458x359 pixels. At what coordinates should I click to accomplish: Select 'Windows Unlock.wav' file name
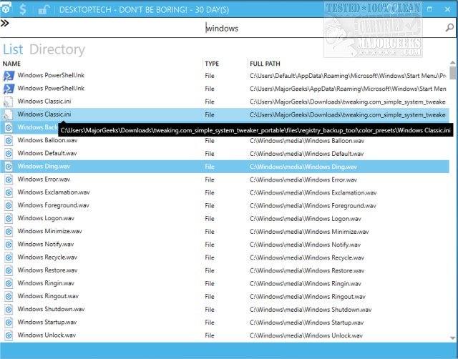(x=47, y=335)
